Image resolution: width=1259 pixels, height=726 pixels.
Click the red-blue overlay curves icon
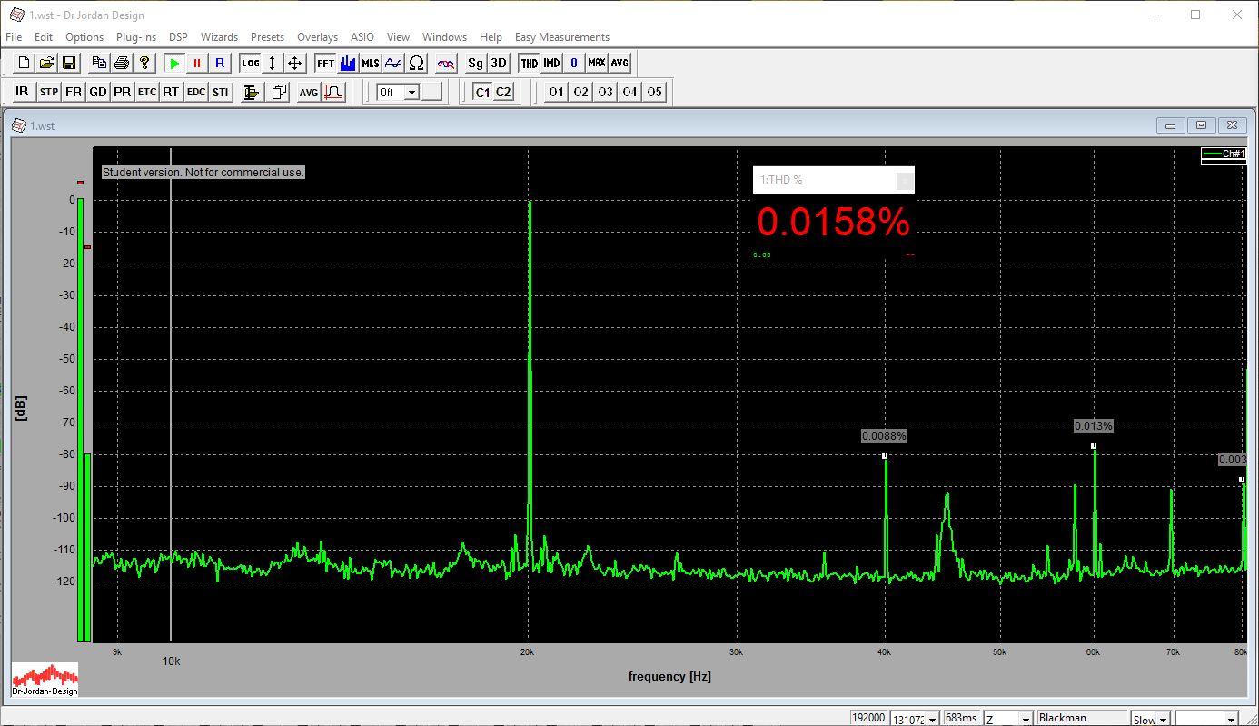point(446,63)
